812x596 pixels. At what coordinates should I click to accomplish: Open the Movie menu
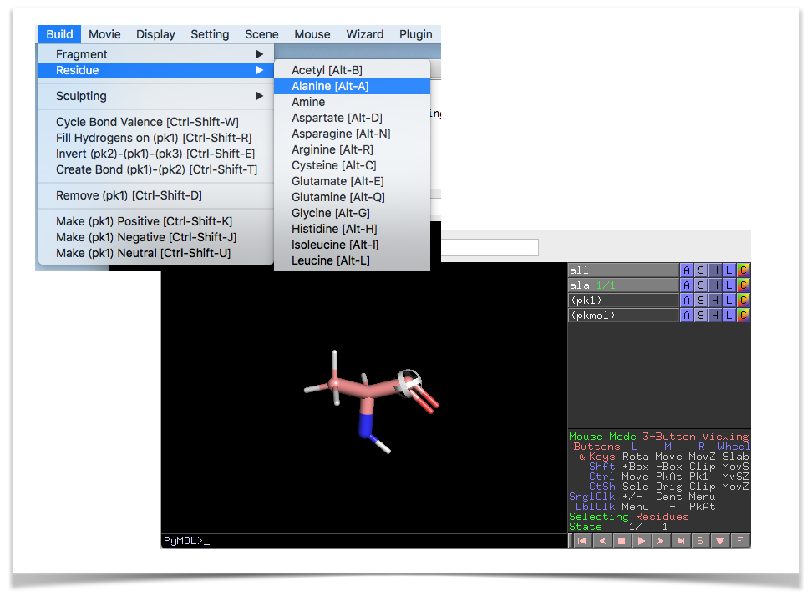tap(104, 35)
